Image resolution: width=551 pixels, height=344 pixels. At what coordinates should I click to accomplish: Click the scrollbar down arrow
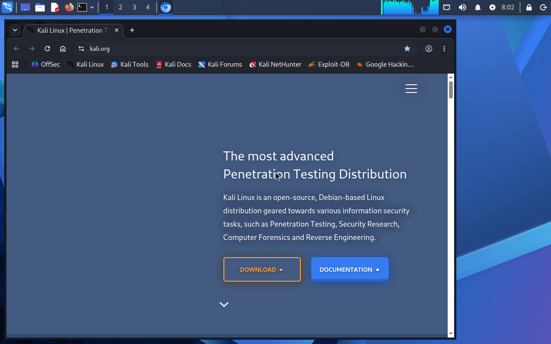451,333
